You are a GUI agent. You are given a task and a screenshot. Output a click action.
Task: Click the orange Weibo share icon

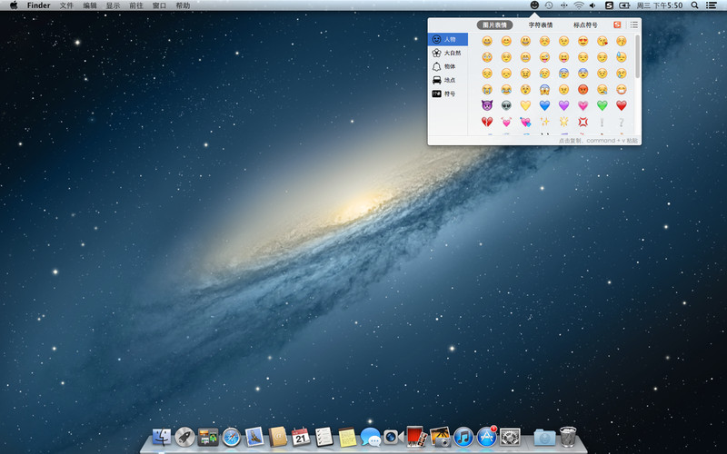(618, 25)
